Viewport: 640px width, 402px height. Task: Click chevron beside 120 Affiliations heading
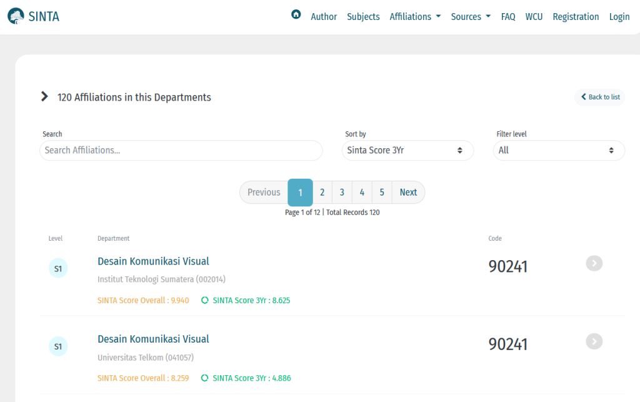[44, 97]
